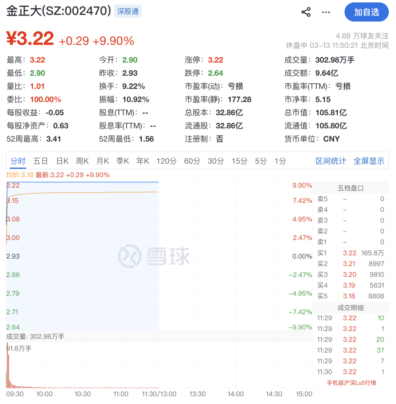This screenshot has width=396, height=404.
Task: Switch to the 1分 one-minute chart
Action: [280, 161]
